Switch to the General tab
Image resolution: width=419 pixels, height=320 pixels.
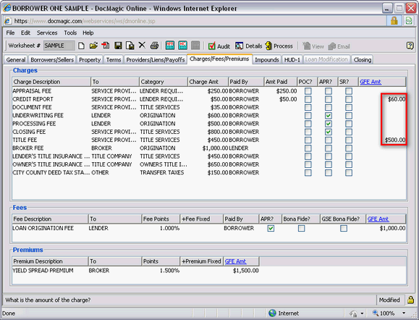[x=16, y=59]
